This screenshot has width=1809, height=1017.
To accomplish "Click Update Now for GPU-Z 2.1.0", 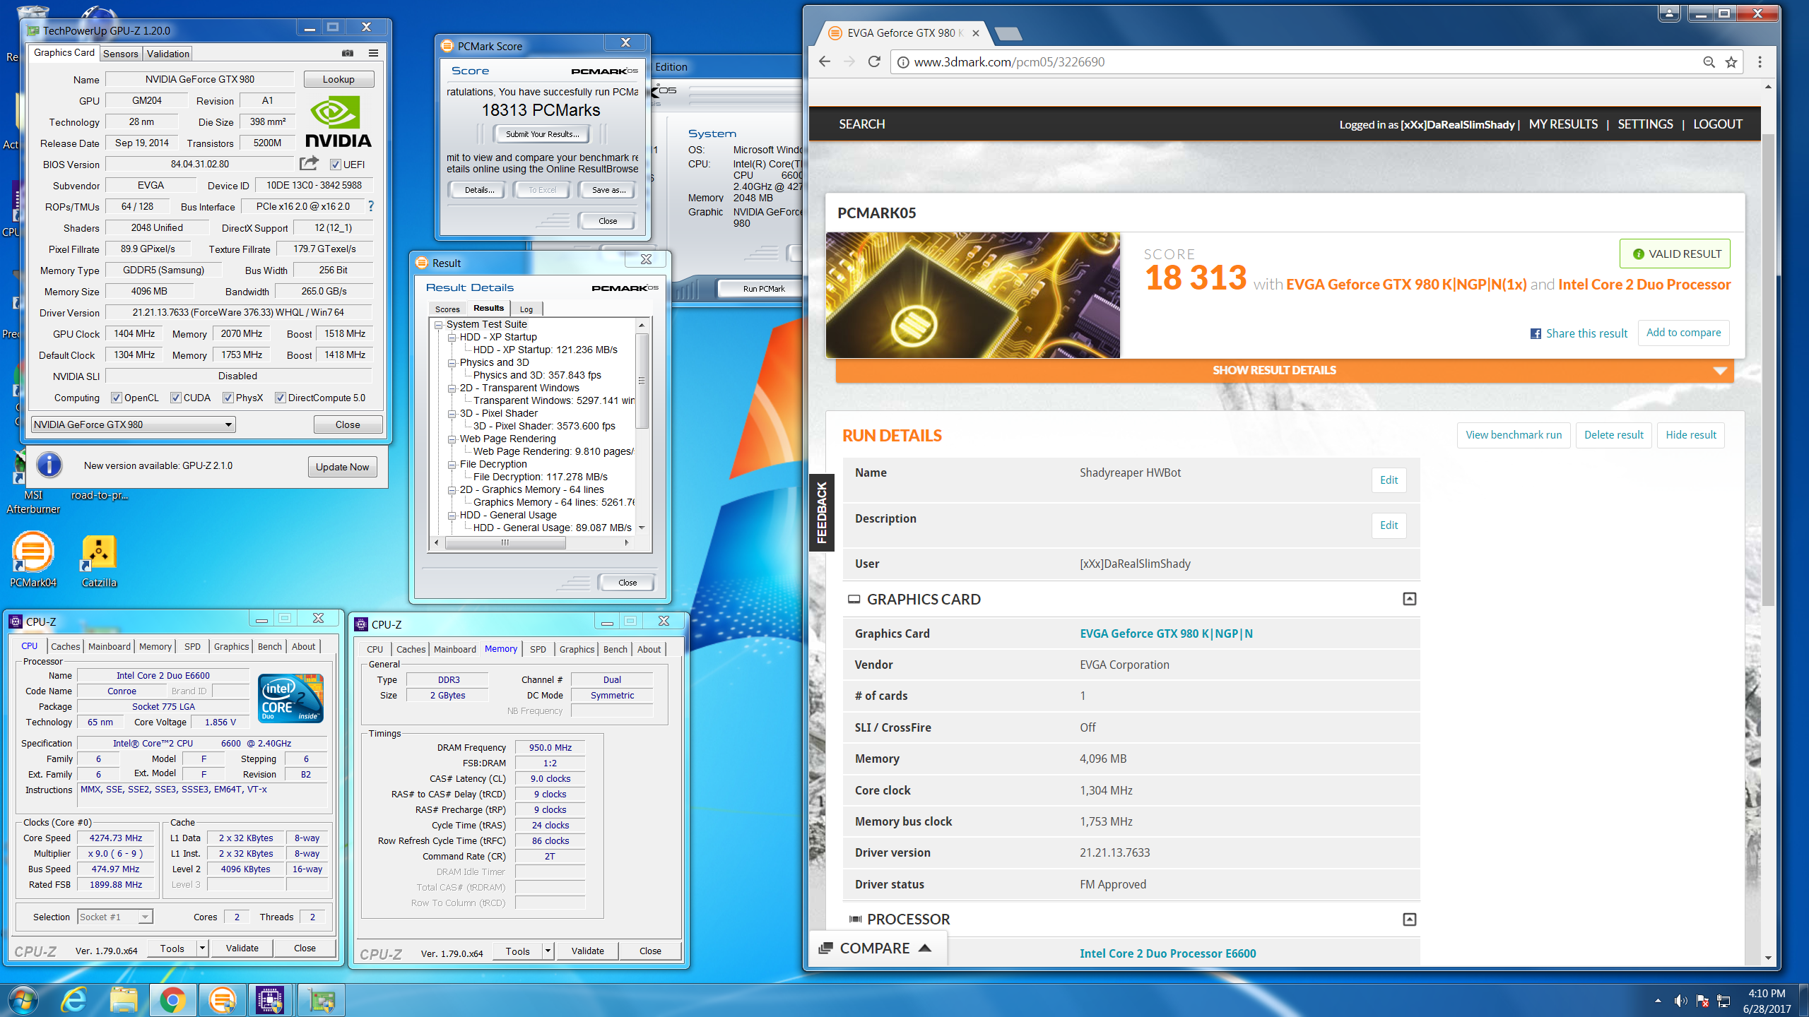I will 342,467.
